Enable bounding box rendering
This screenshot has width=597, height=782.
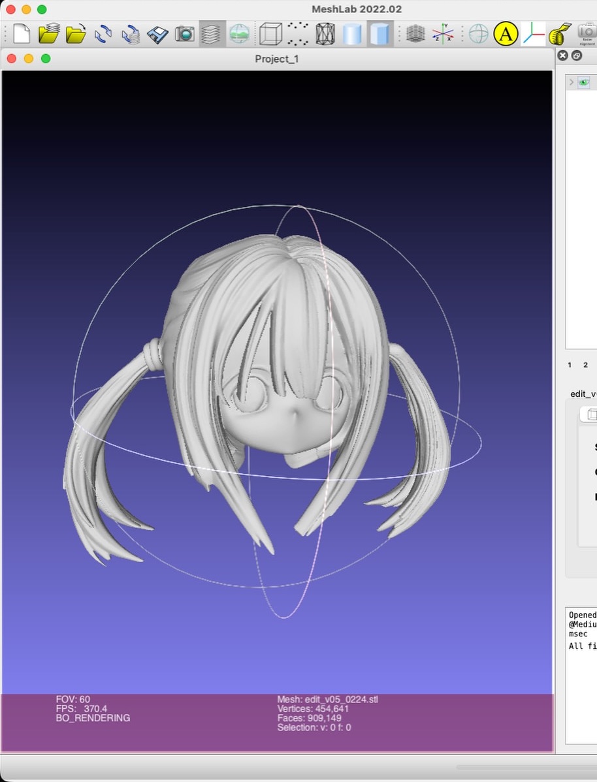[x=270, y=34]
